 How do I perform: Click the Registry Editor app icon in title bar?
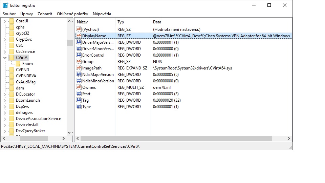coord(6,5)
